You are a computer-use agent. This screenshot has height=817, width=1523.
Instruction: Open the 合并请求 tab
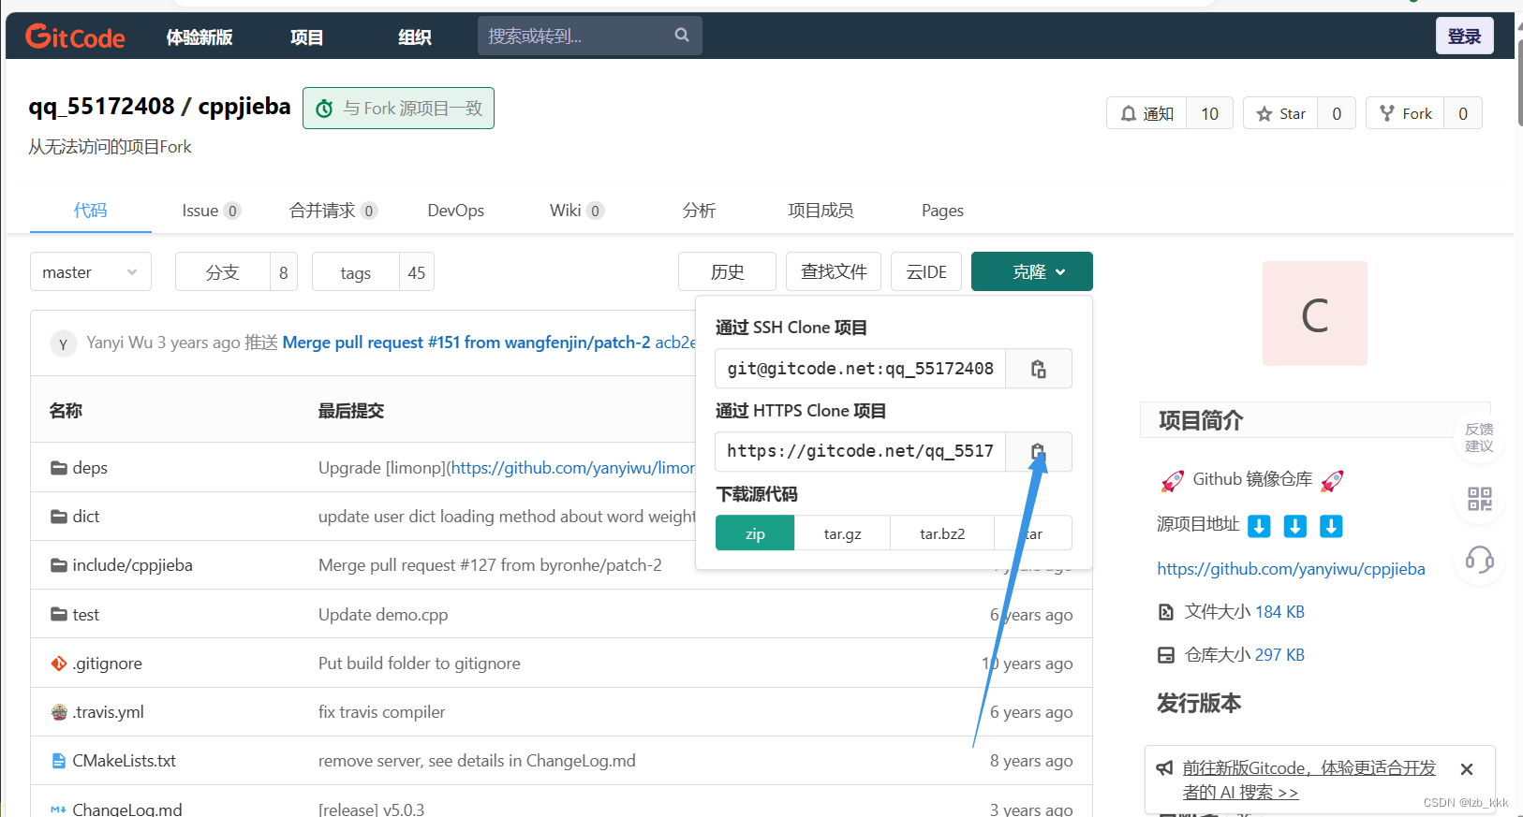(333, 211)
